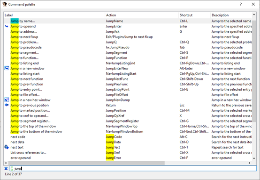This screenshot has height=180, width=260.
Task: Sort by the Description column header
Action: coord(231,15)
